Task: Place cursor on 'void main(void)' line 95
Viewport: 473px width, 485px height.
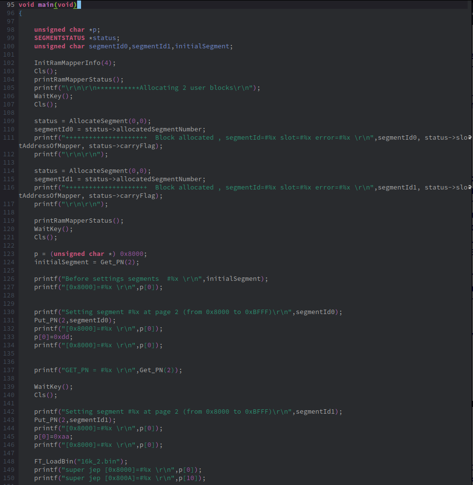Action: tap(48, 4)
